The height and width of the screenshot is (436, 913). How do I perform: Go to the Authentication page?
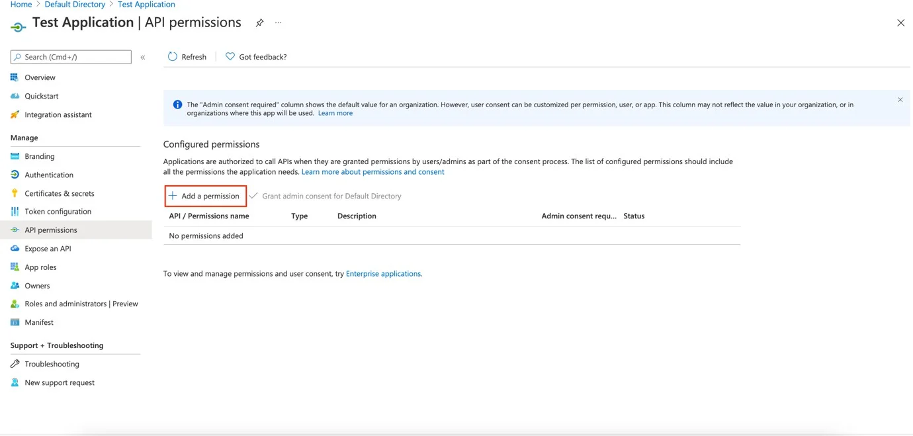click(x=49, y=175)
